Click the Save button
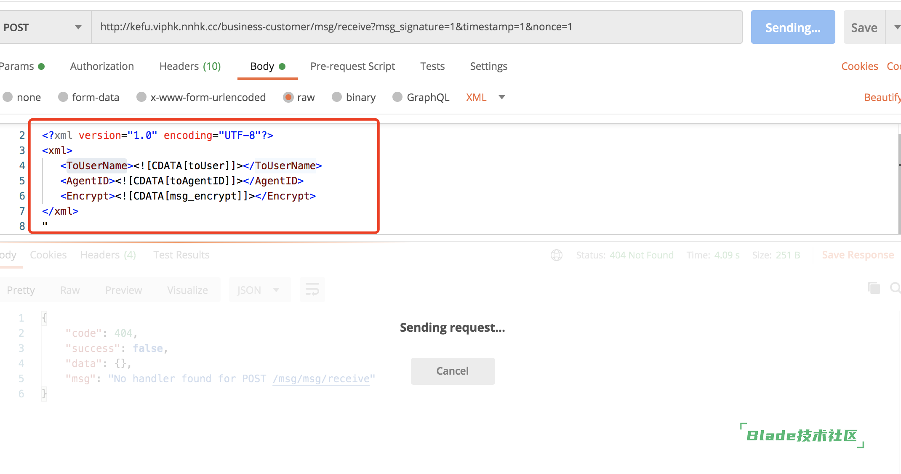This screenshot has width=901, height=474. point(864,27)
